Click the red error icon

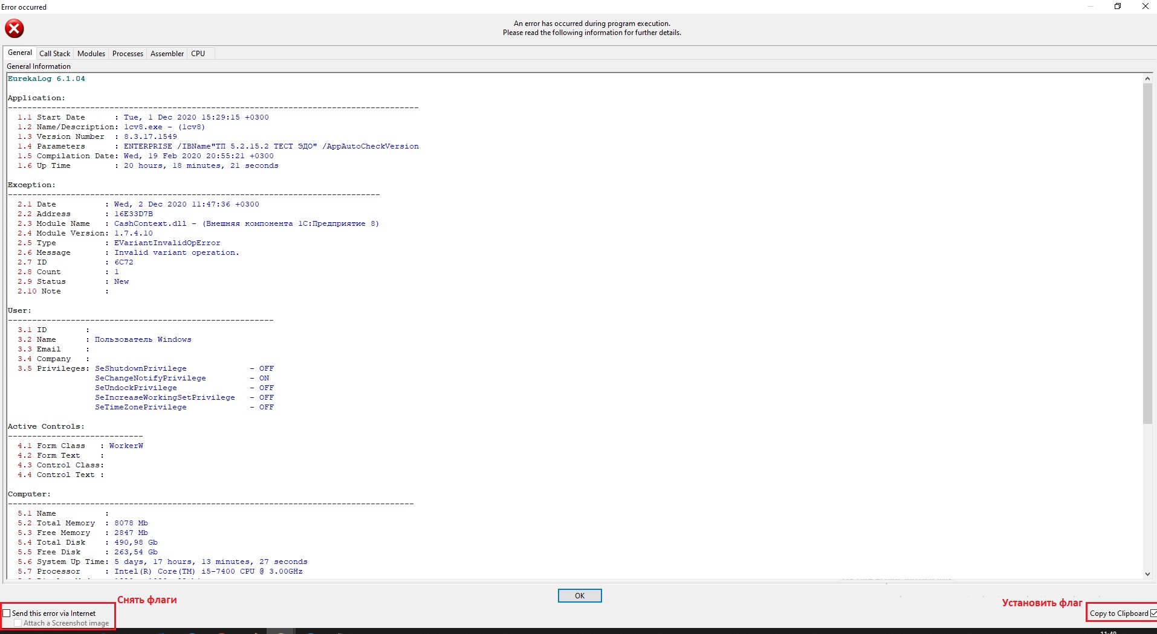pos(15,28)
